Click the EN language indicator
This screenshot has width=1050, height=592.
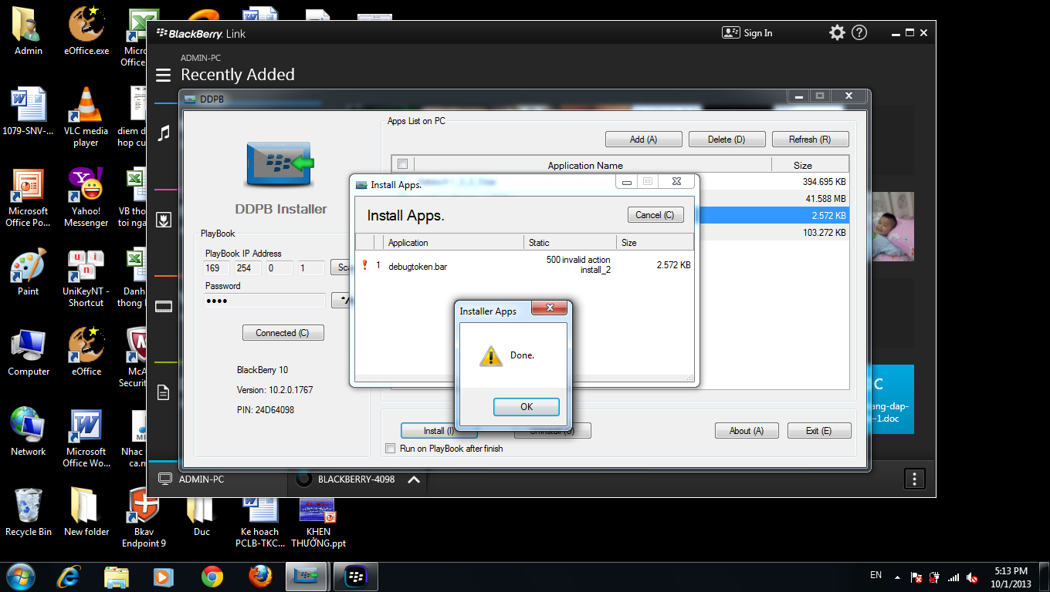click(x=876, y=575)
